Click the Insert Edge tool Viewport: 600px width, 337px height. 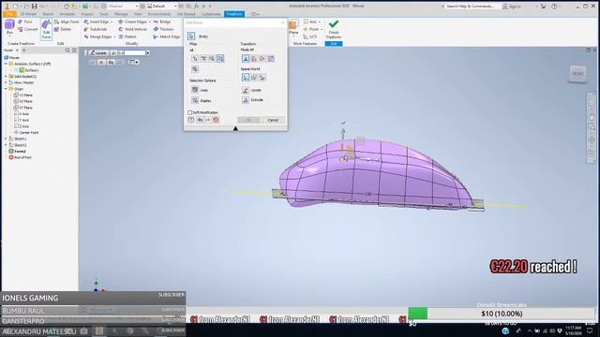97,22
